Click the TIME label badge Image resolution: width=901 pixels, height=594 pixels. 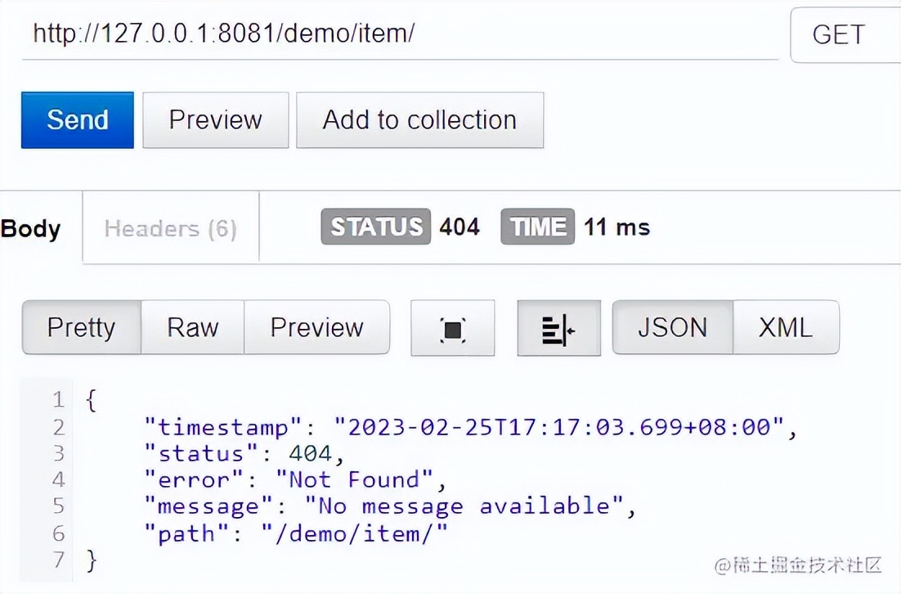[x=537, y=227]
